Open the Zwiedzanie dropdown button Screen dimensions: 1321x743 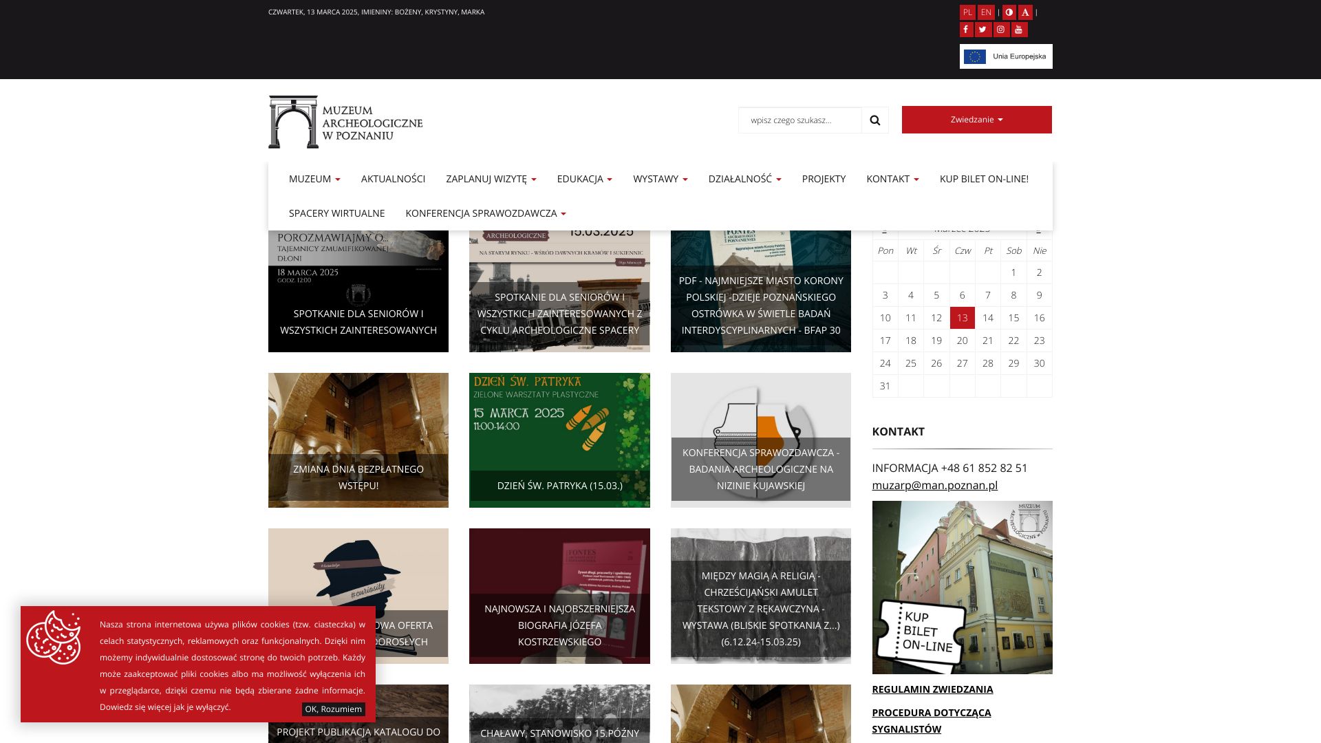coord(977,120)
